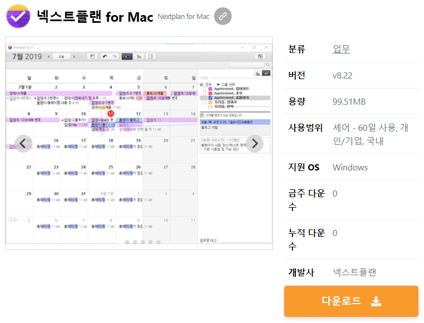The height and width of the screenshot is (323, 424).
Task: Click the 오늘 button in the preview toolbar
Action: [61, 56]
